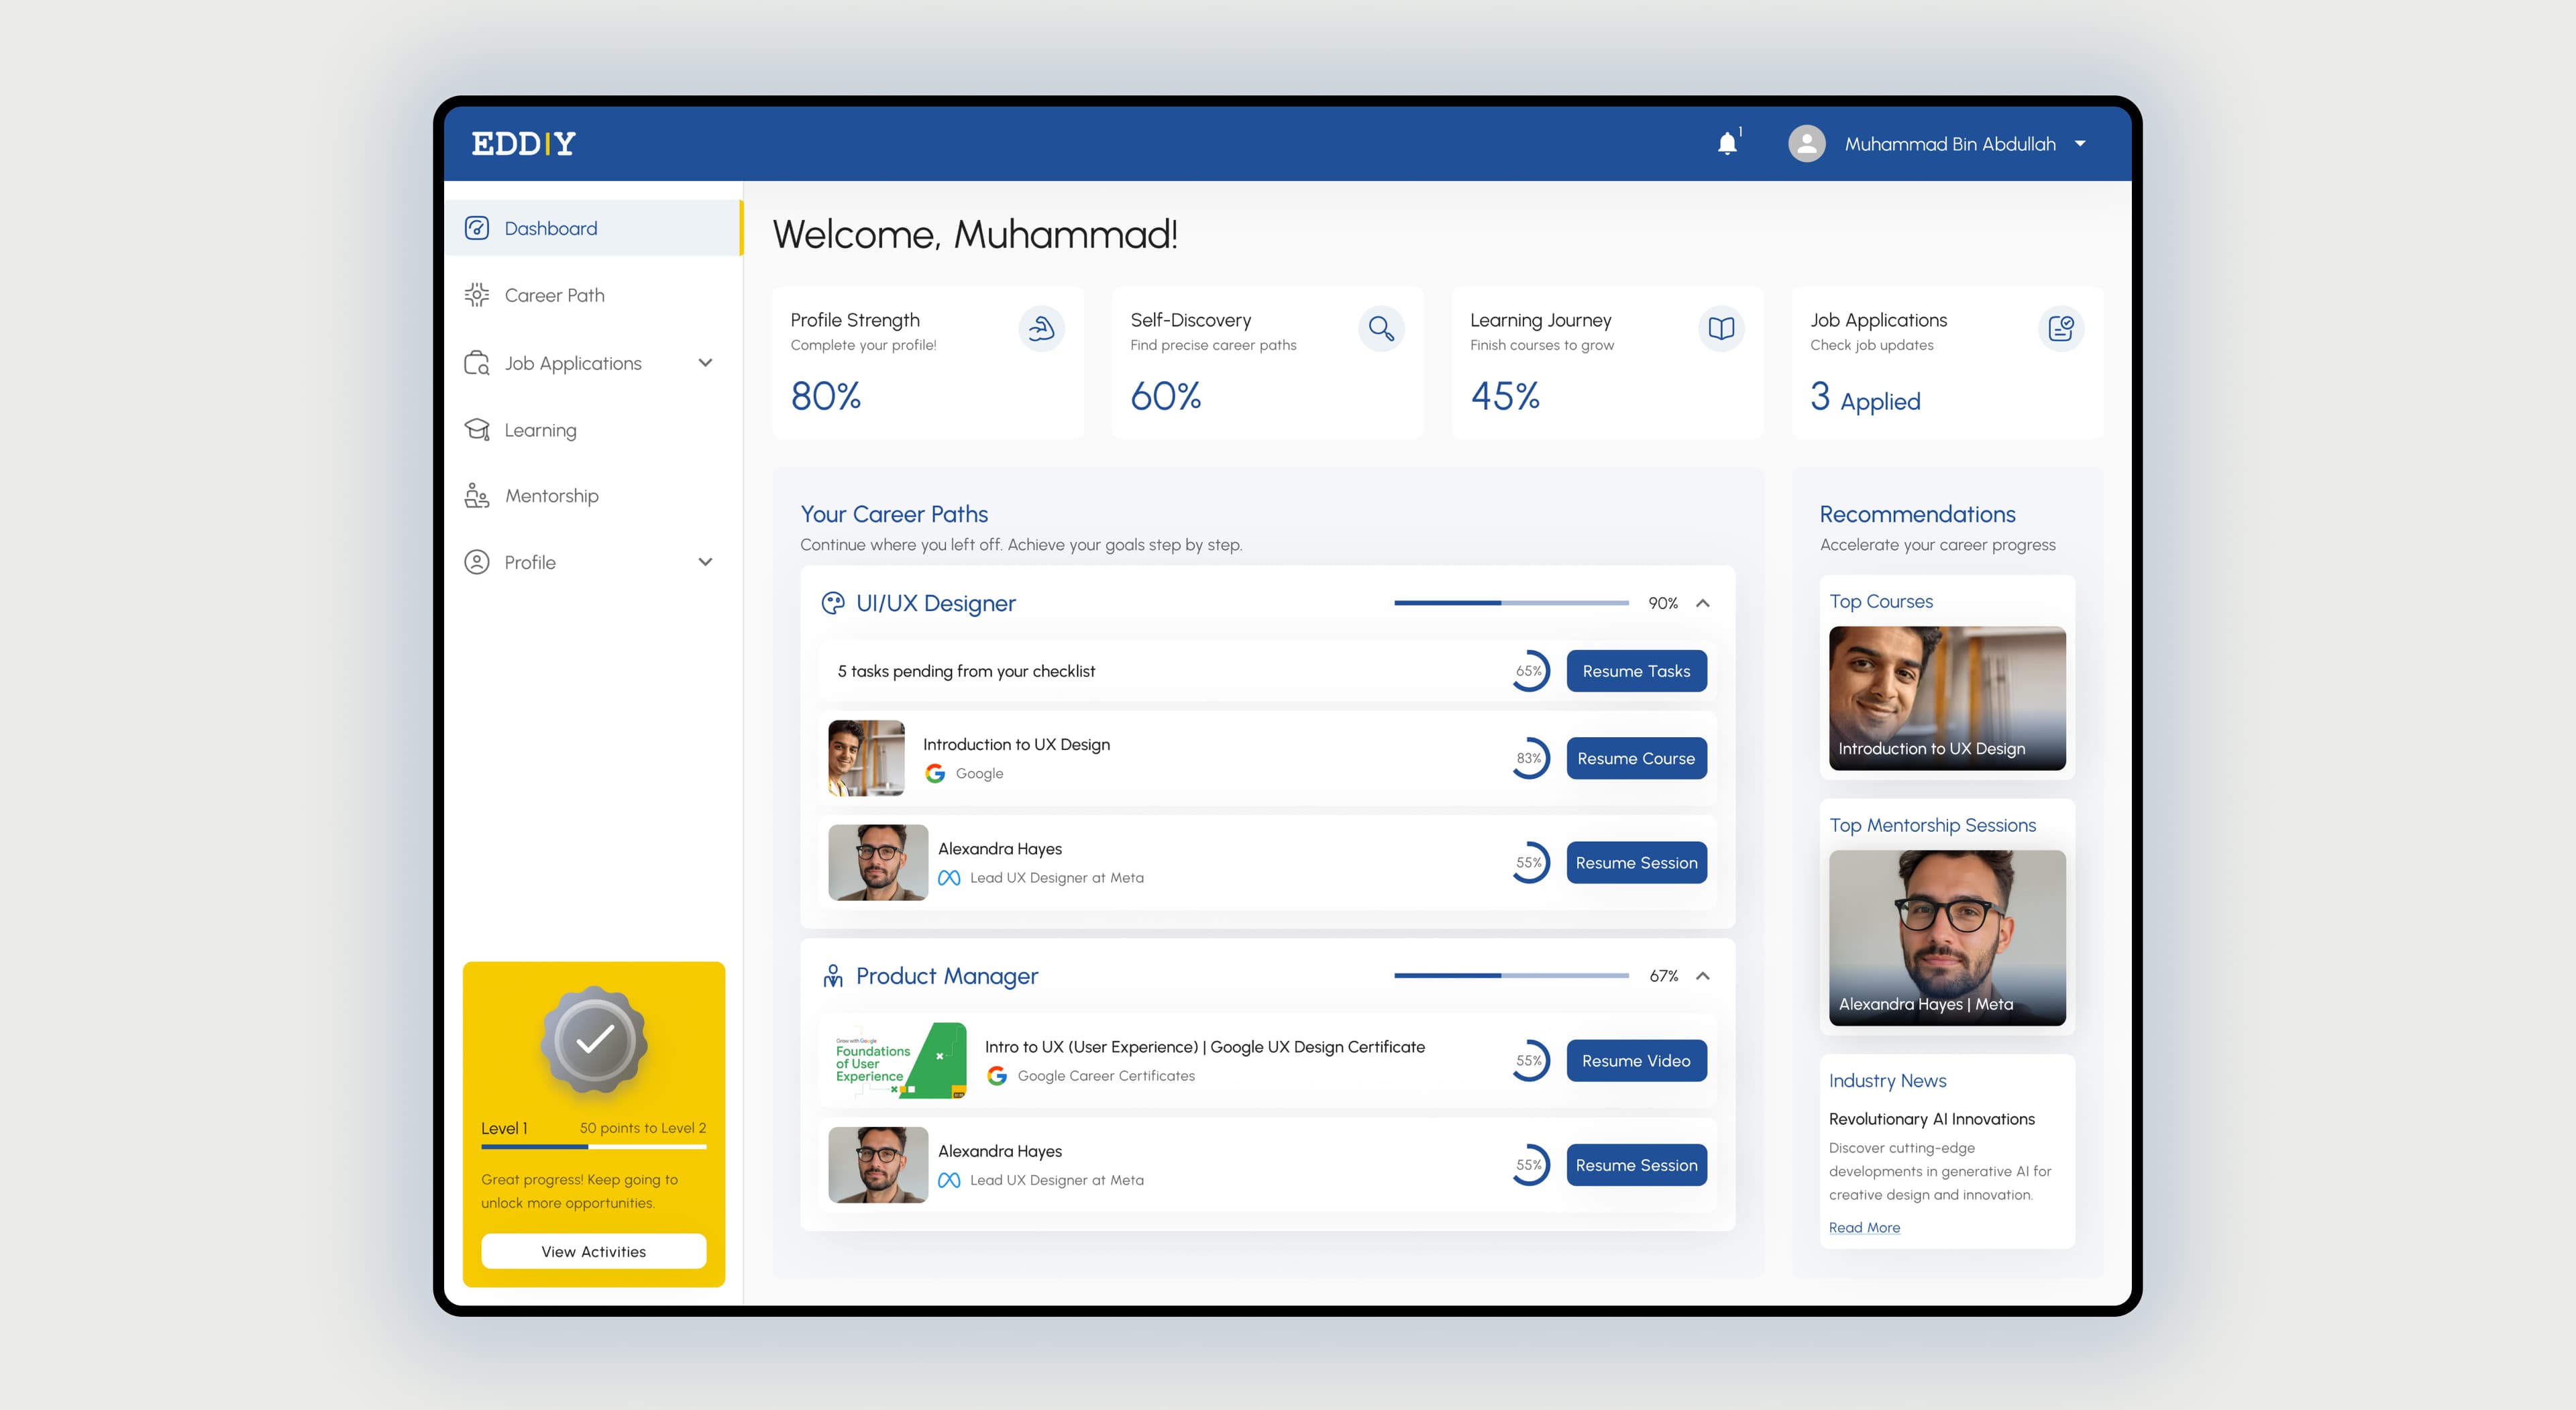
Task: Click the UI/UX Designer 90% progress bar
Action: [1511, 603]
